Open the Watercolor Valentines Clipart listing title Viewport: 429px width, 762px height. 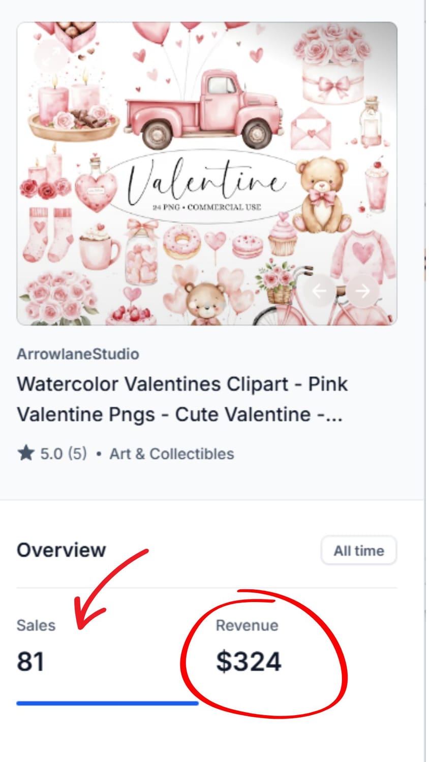(x=182, y=399)
